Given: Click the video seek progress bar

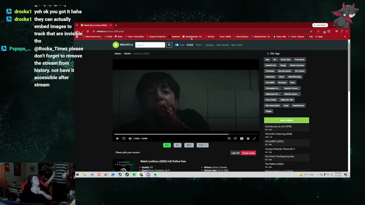Looking at the screenshot, I should (186, 134).
